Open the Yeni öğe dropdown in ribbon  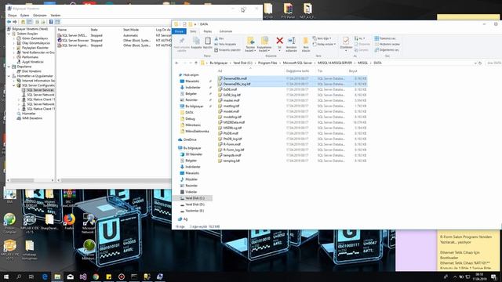click(x=322, y=38)
